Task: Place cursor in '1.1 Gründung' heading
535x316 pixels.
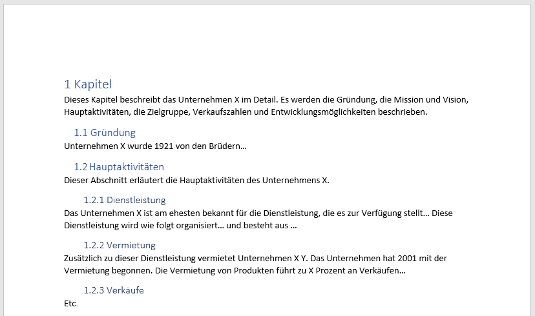Action: [x=105, y=133]
